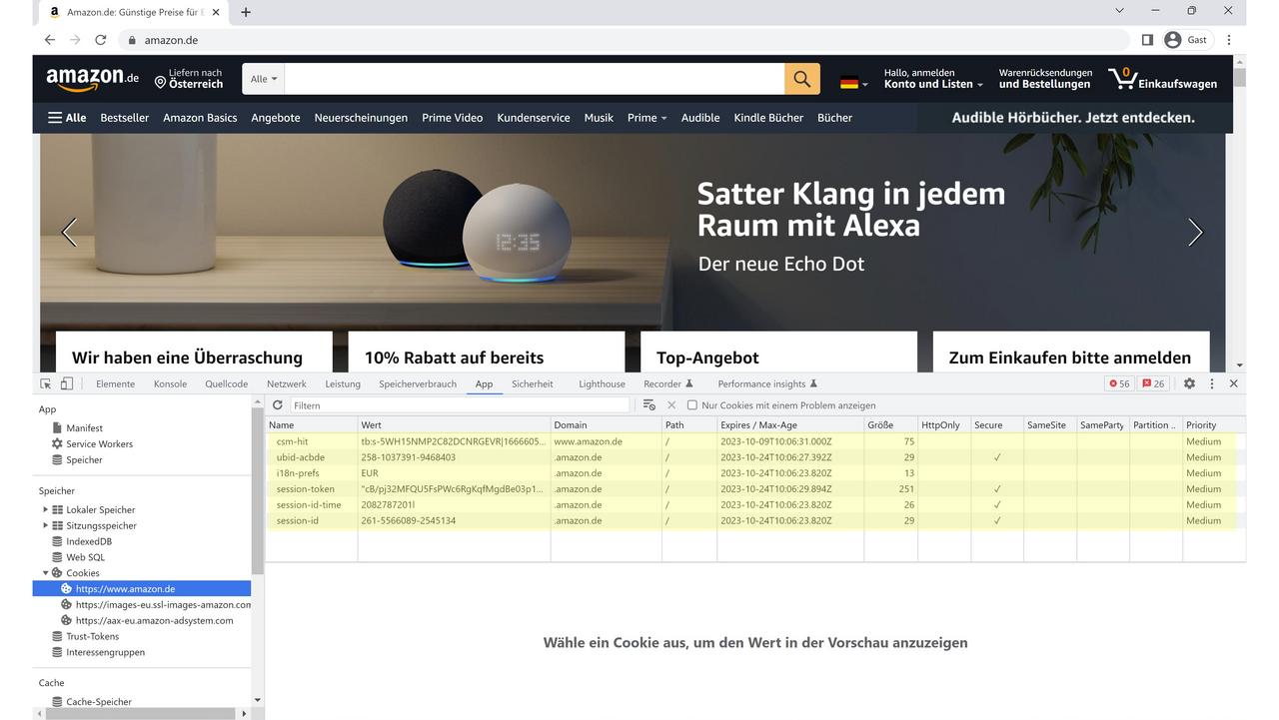Open the Einkaufswagen cart icon
This screenshot has width=1279, height=720.
[x=1124, y=78]
